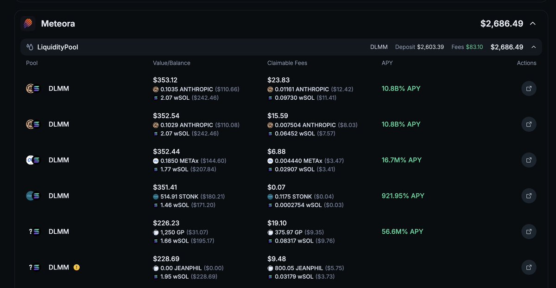The width and height of the screenshot is (556, 288).
Task: Click the Meteora total $2,686.49
Action: click(502, 23)
